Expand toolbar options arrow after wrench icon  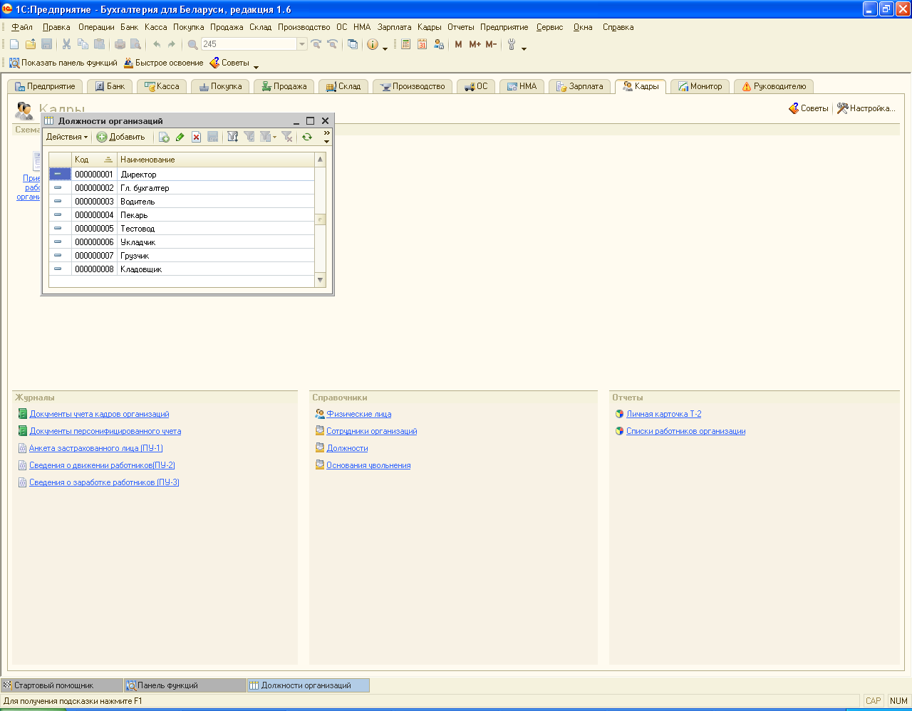point(524,48)
